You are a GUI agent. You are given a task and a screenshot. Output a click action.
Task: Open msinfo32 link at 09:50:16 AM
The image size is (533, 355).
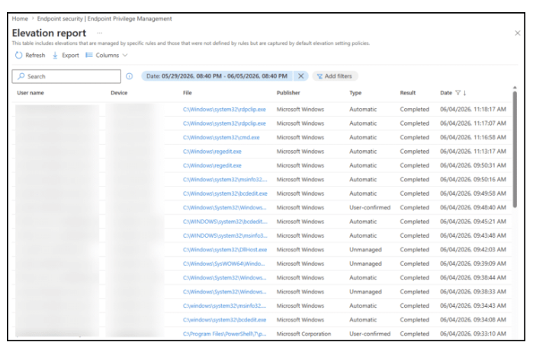click(x=225, y=179)
